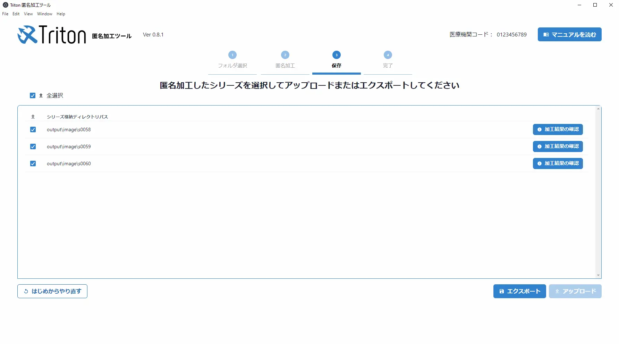Click the info icon on s0058's 加工結果の確認 button
The height and width of the screenshot is (344, 619).
point(539,129)
